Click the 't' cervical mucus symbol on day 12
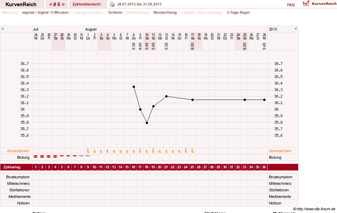Viewport: 337px width, 213px height. [x=108, y=151]
